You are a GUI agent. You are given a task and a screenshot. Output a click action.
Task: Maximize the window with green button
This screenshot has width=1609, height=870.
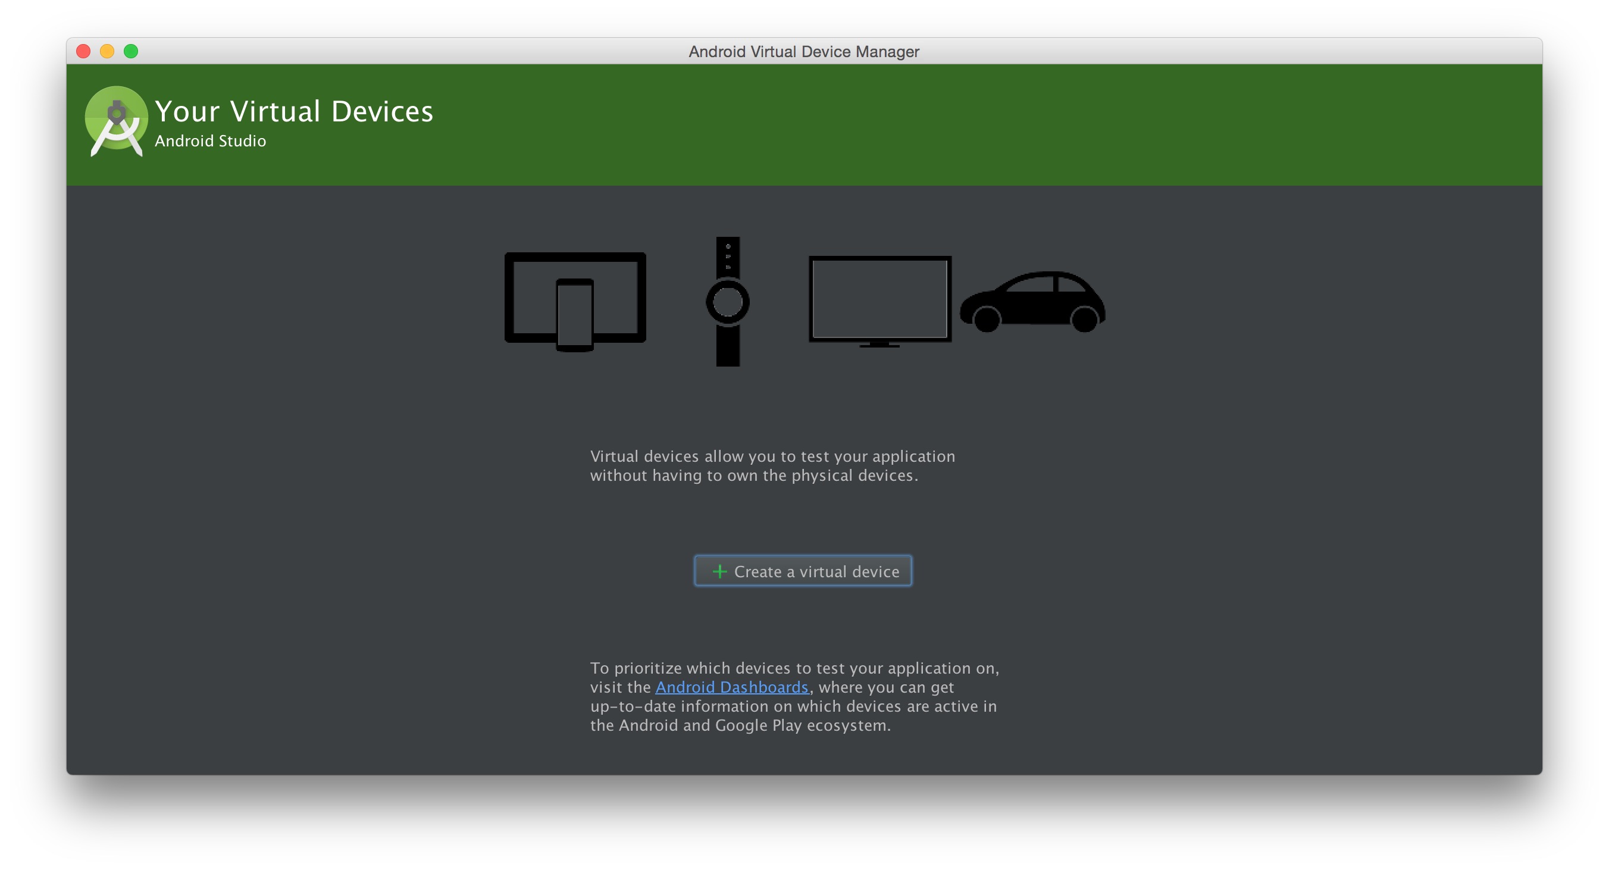coord(130,51)
